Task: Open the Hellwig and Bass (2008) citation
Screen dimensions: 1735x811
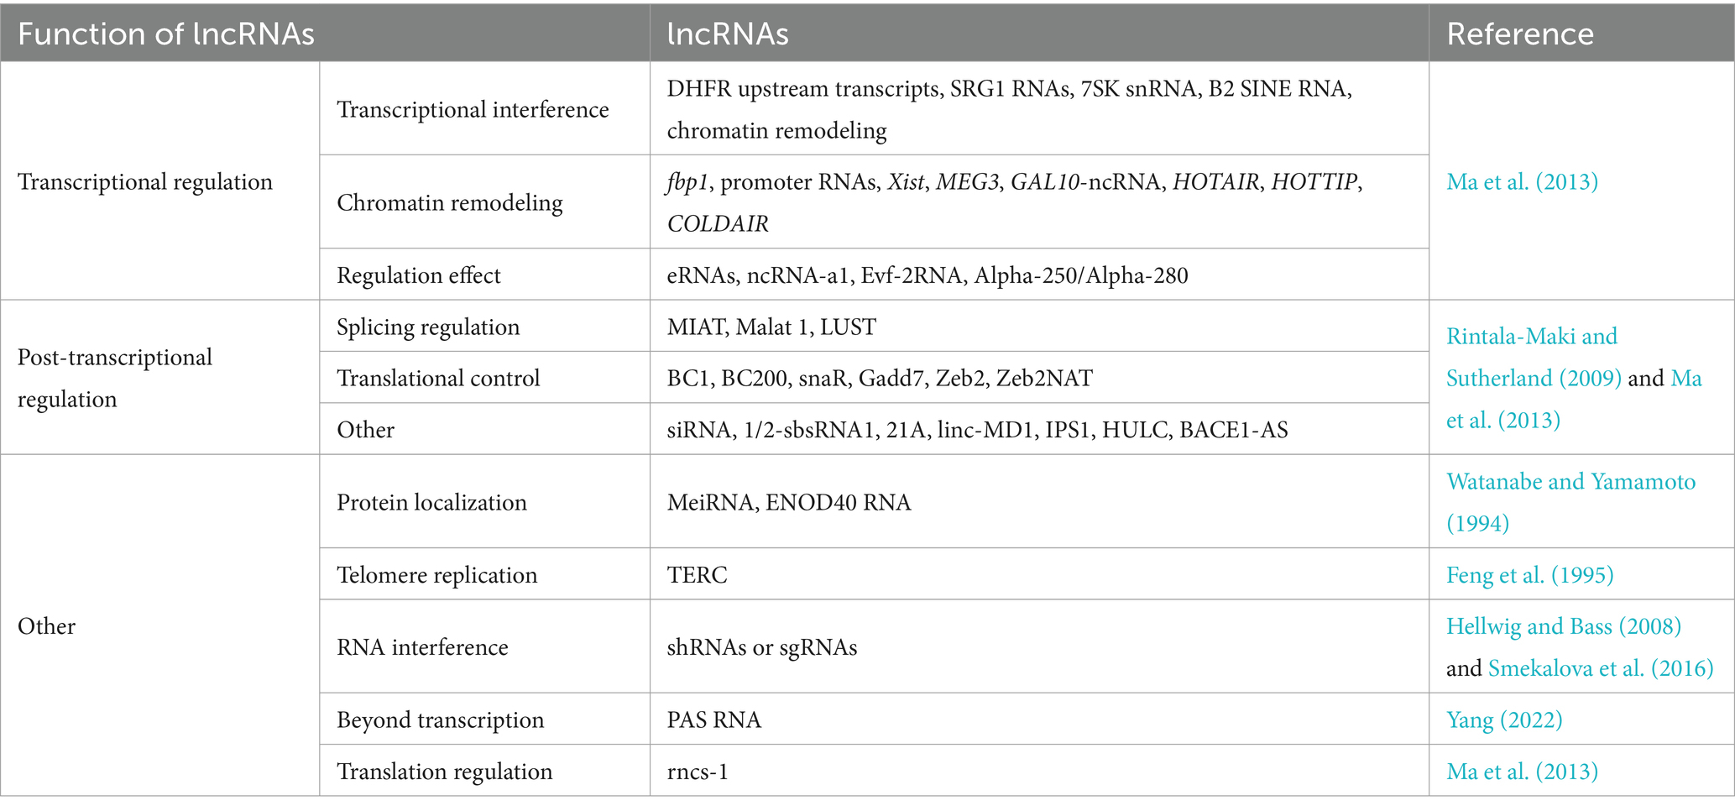Action: (x=1563, y=625)
